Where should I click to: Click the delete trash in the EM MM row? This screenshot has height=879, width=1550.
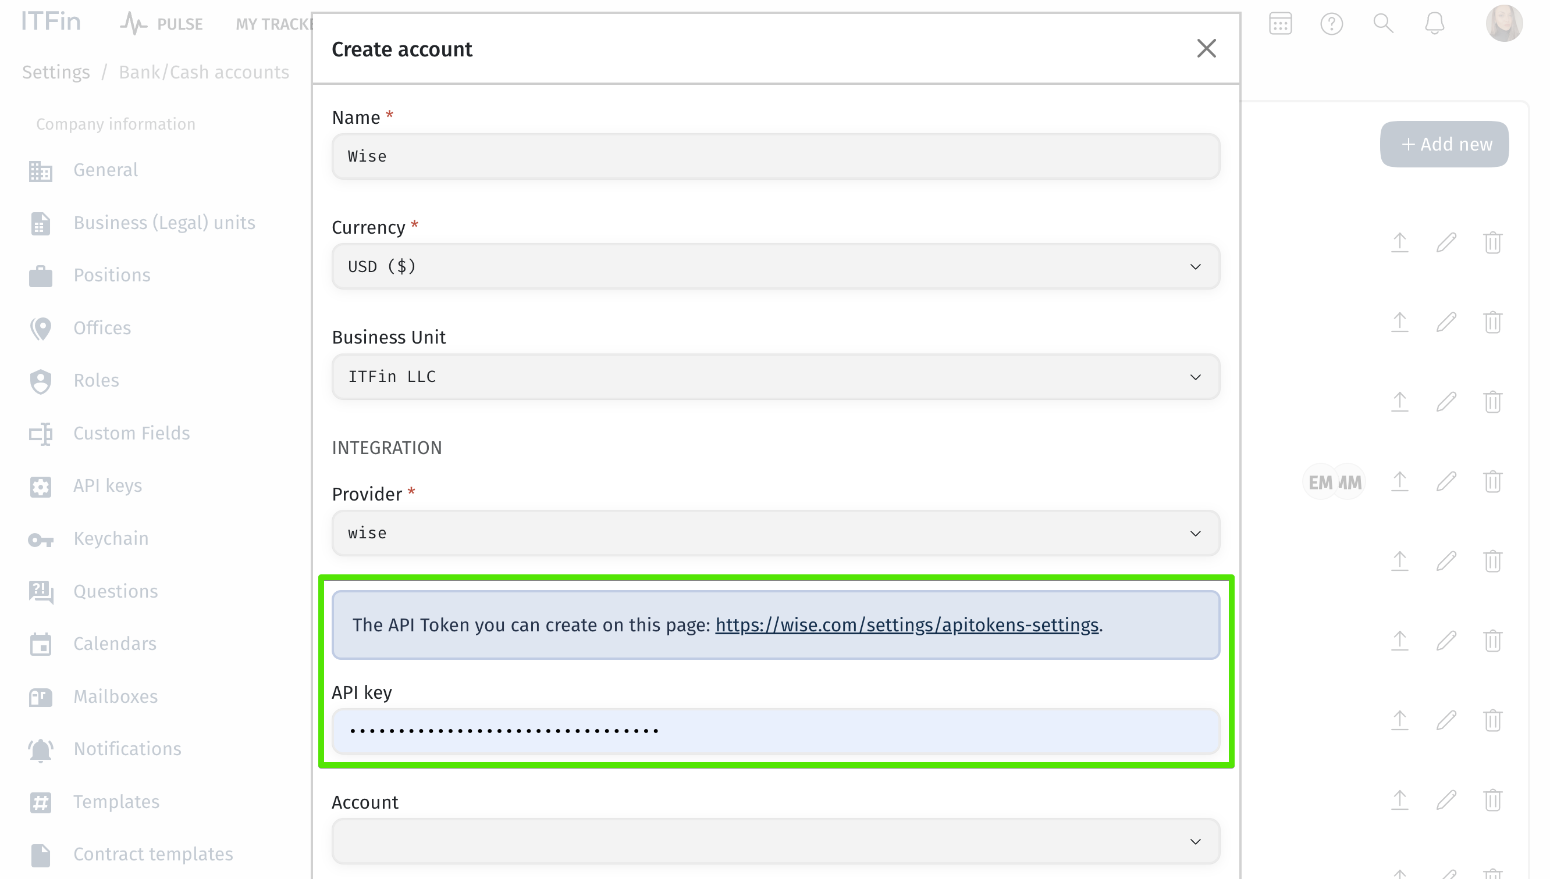coord(1492,481)
